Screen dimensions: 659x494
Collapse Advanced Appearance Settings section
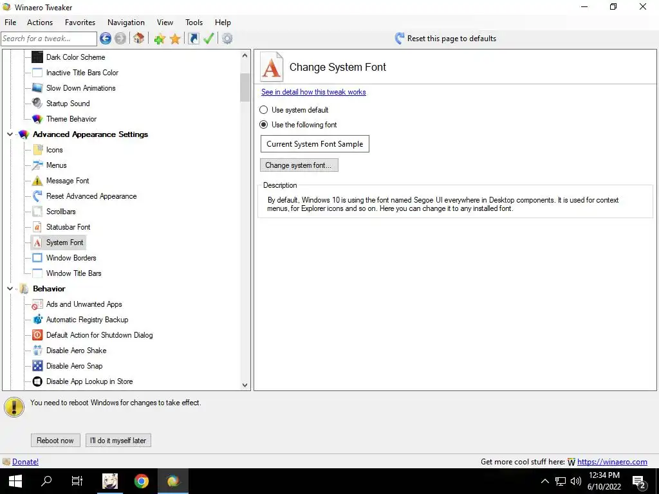[10, 134]
